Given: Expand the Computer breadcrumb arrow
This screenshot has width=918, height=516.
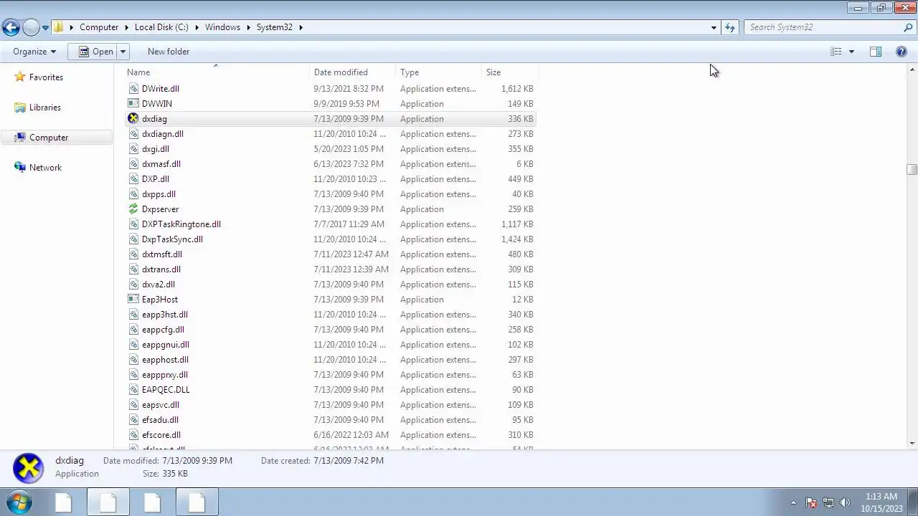Looking at the screenshot, I should (127, 27).
